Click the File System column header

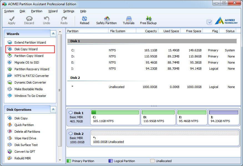122,31
